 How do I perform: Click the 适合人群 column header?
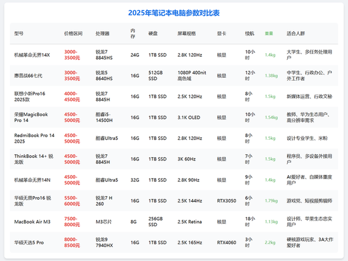[x=296, y=34]
